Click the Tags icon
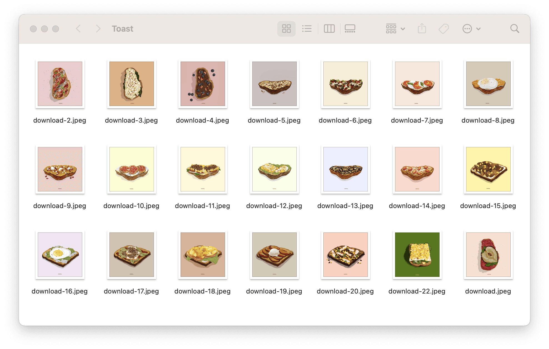This screenshot has height=349, width=549. [443, 29]
